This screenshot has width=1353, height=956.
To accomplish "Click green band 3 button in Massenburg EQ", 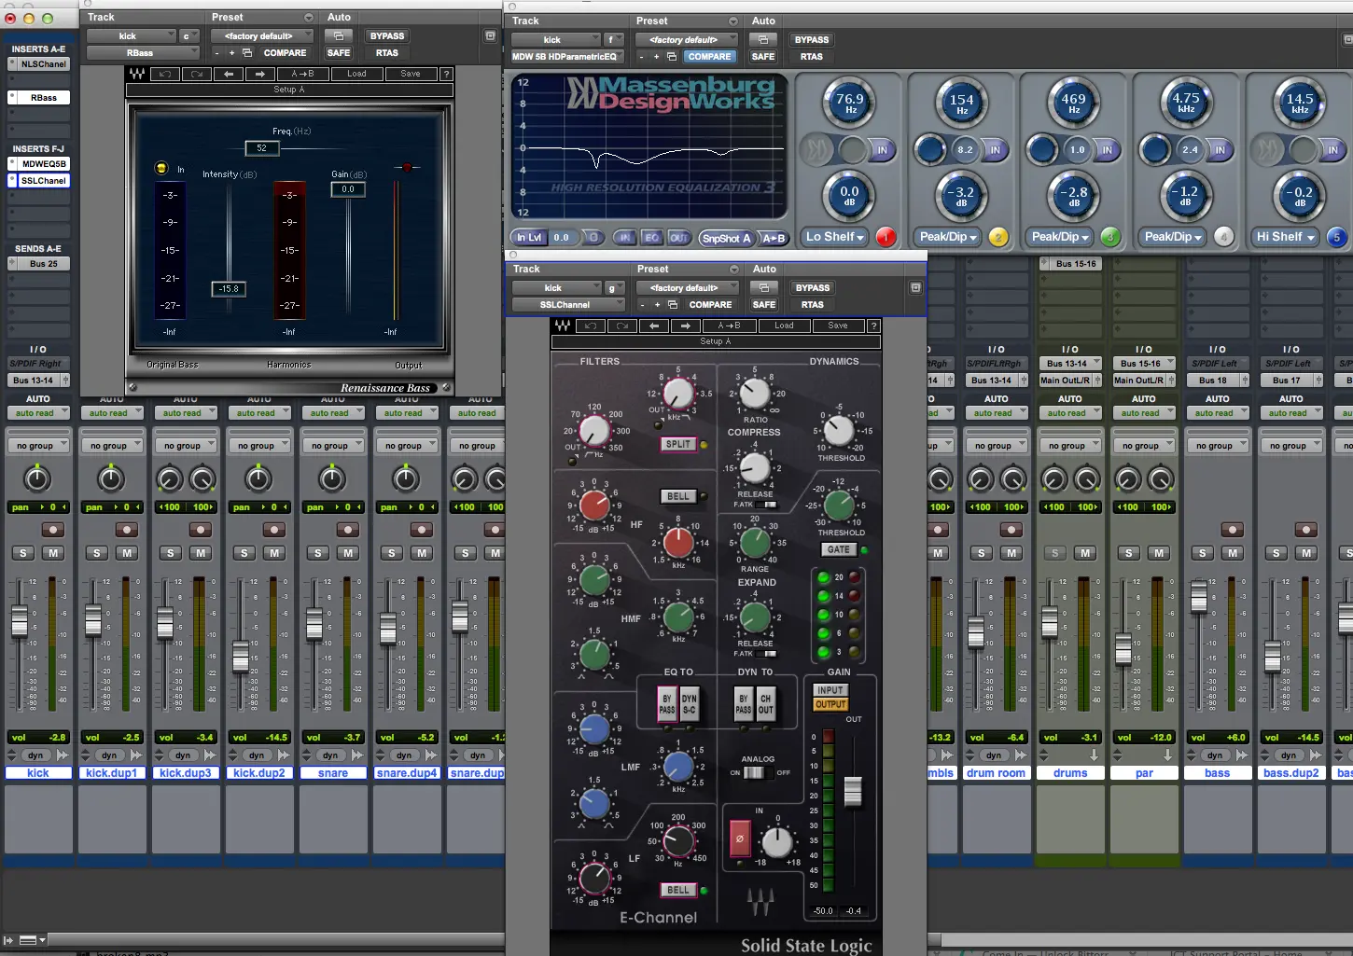I will coord(1110,237).
